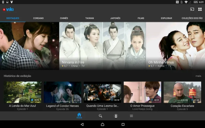Click the 6:31 clock in status bar
The width and height of the screenshot is (205, 128).
click(201, 2)
